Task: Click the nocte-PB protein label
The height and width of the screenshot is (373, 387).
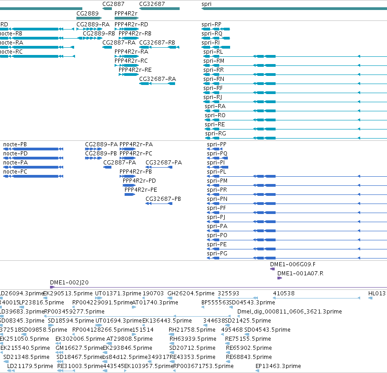Action: click(x=15, y=144)
